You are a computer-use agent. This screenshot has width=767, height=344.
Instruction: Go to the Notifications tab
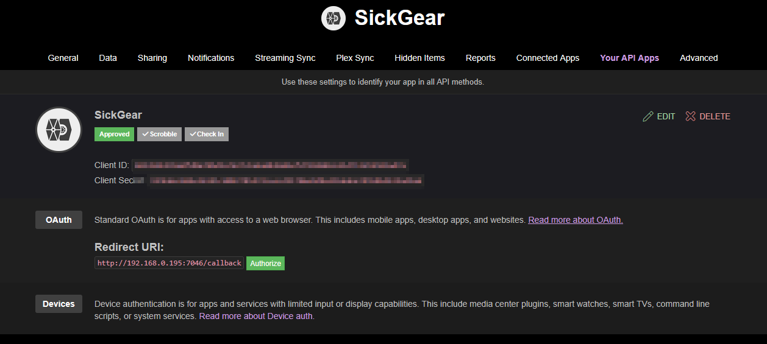[211, 58]
